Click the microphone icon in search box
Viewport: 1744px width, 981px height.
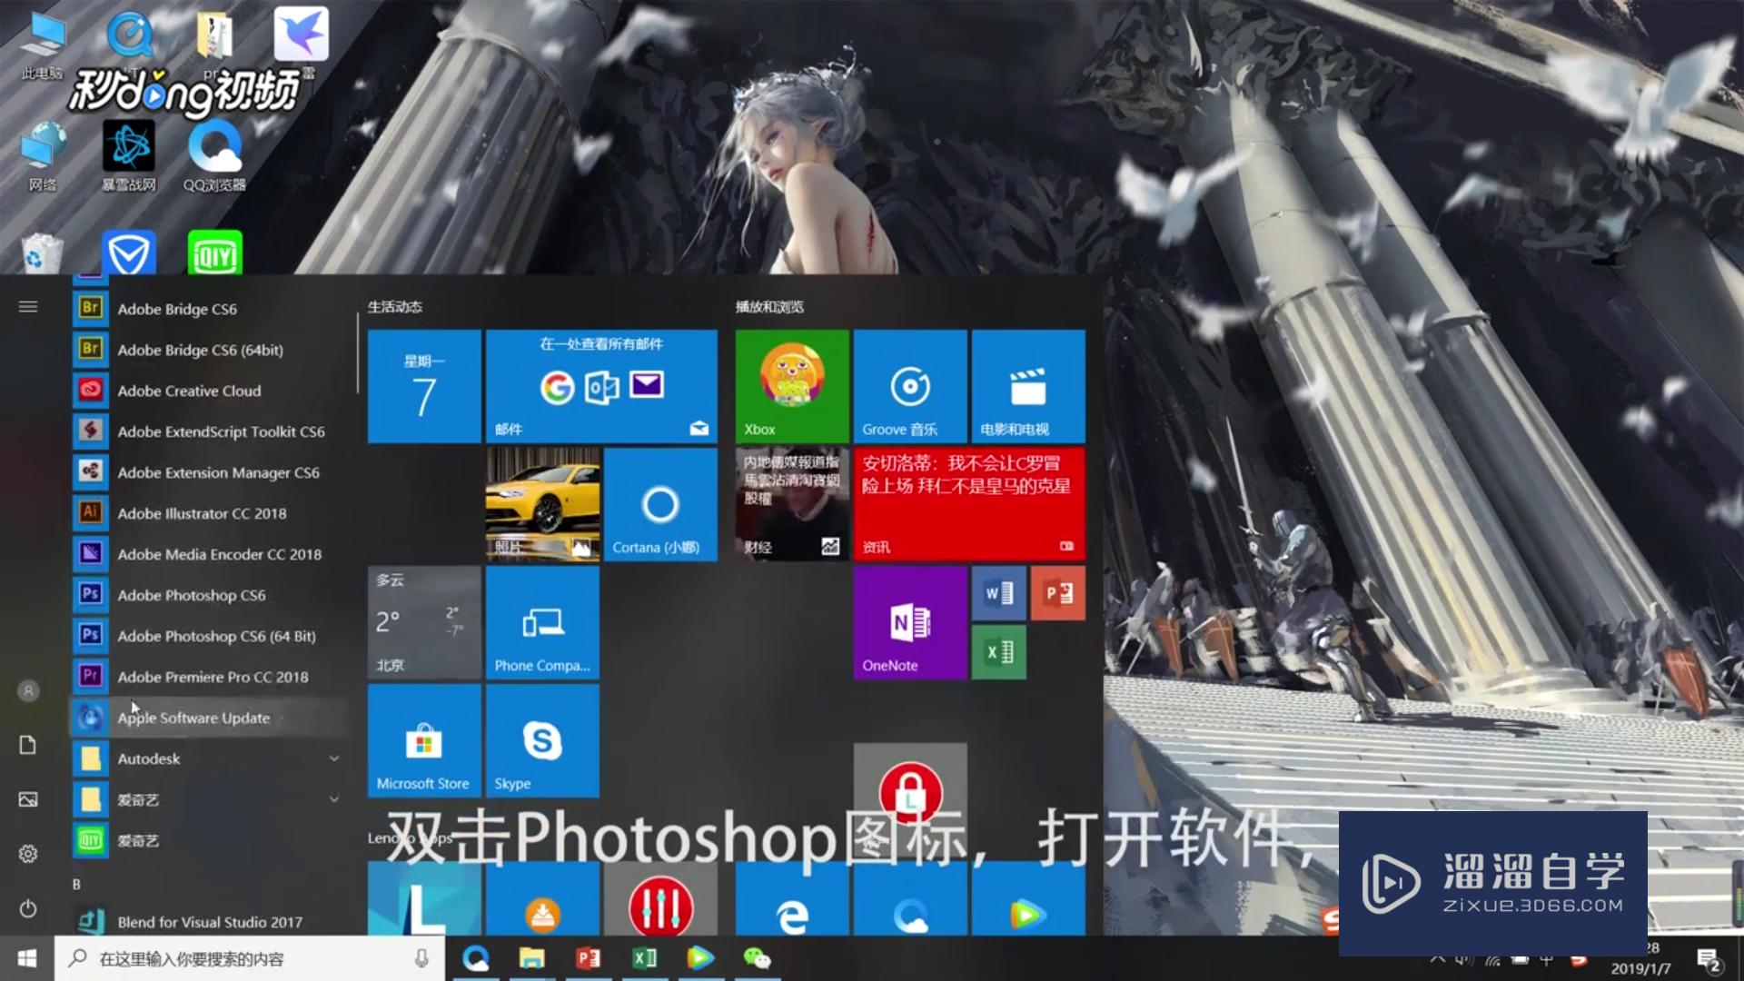point(421,958)
